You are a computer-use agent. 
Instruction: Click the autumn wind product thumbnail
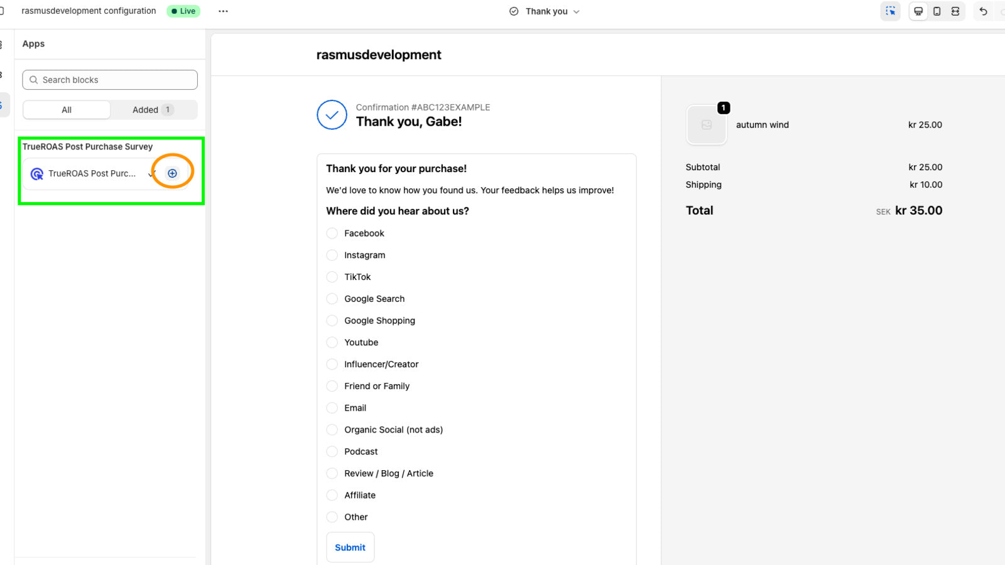(x=706, y=125)
